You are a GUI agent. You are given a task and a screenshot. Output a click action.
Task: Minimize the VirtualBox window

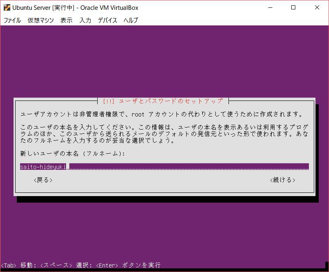(x=271, y=7)
